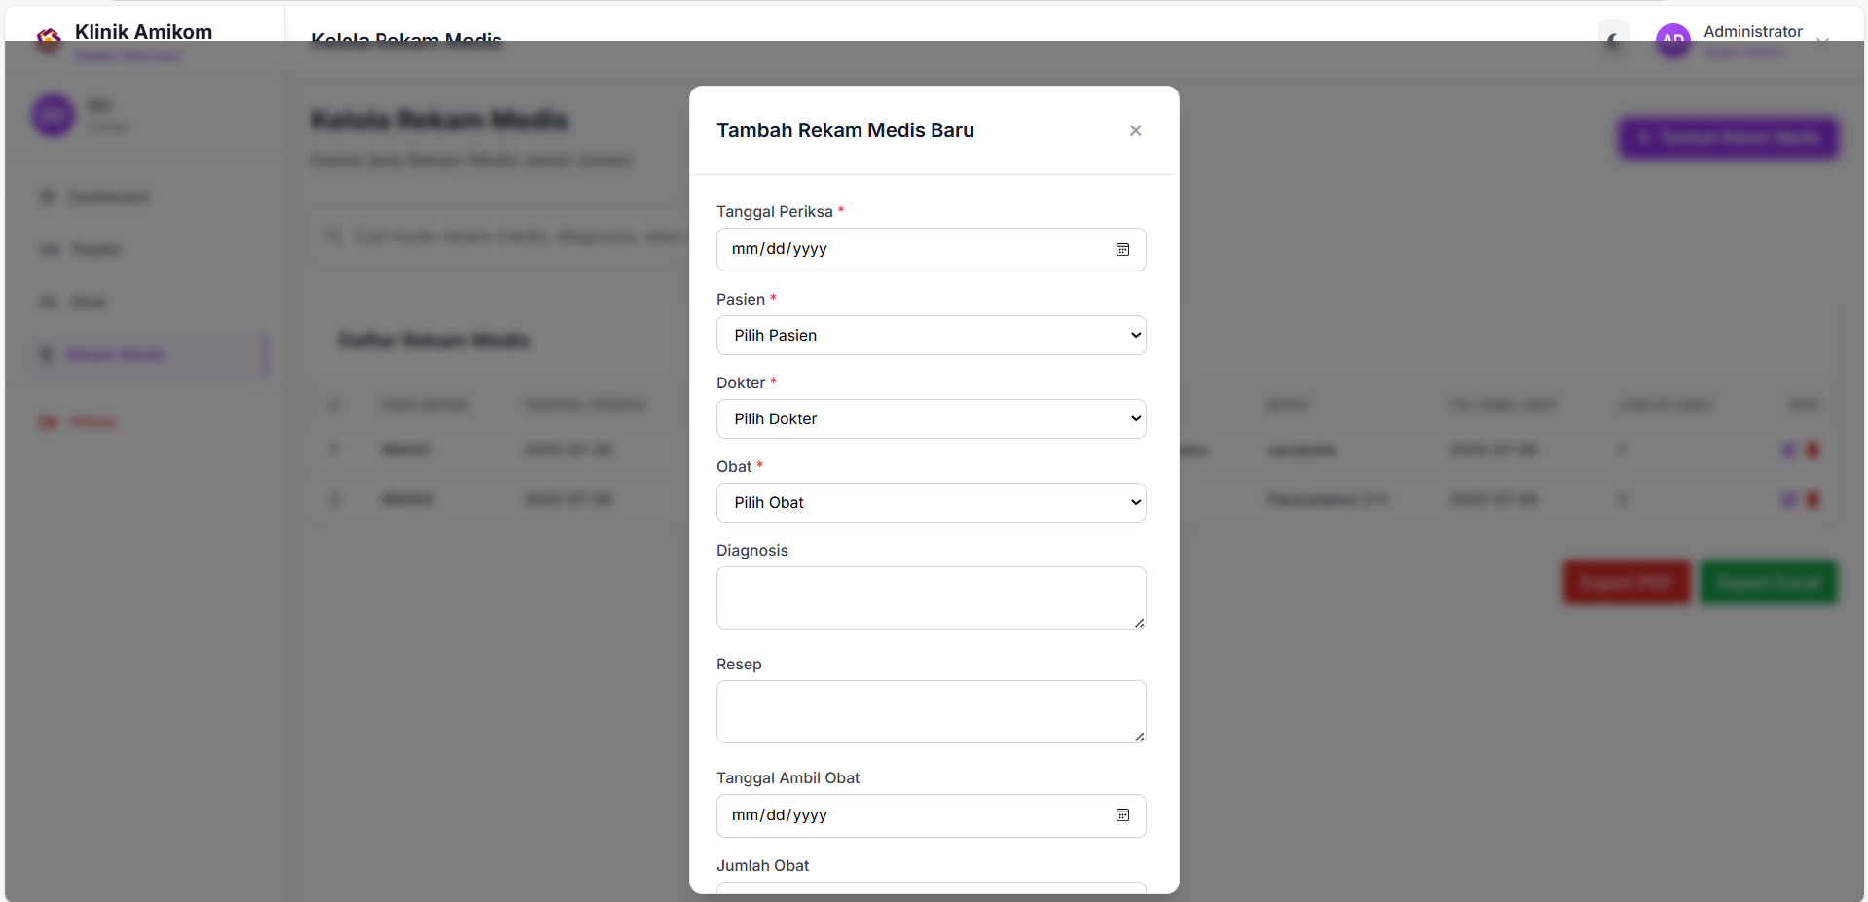Open the Tanggal Periksa calendar picker
The height and width of the screenshot is (902, 1868).
(x=1122, y=250)
